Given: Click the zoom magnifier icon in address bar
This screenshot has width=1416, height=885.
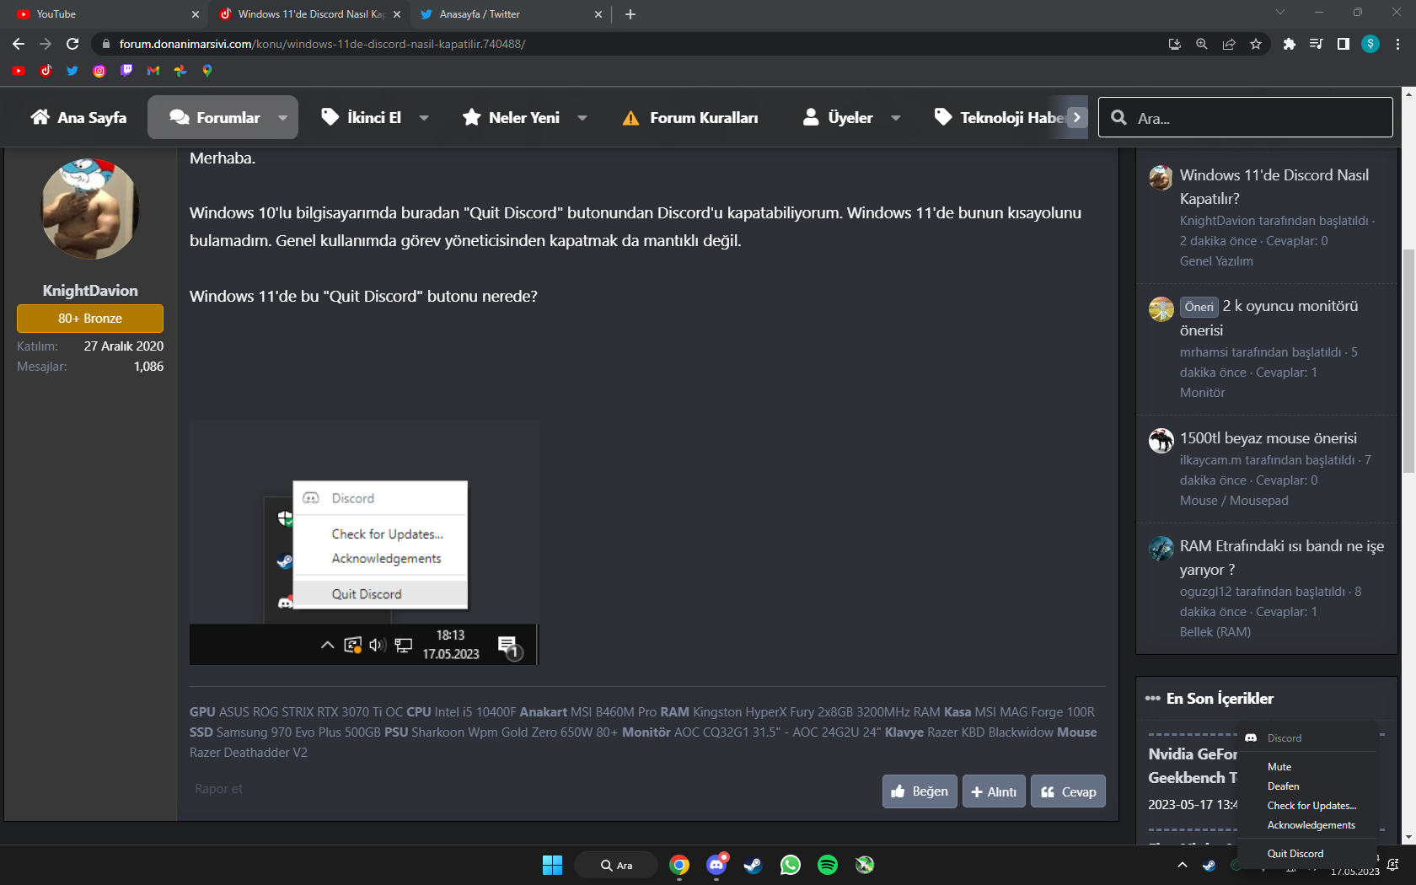Looking at the screenshot, I should (1202, 44).
